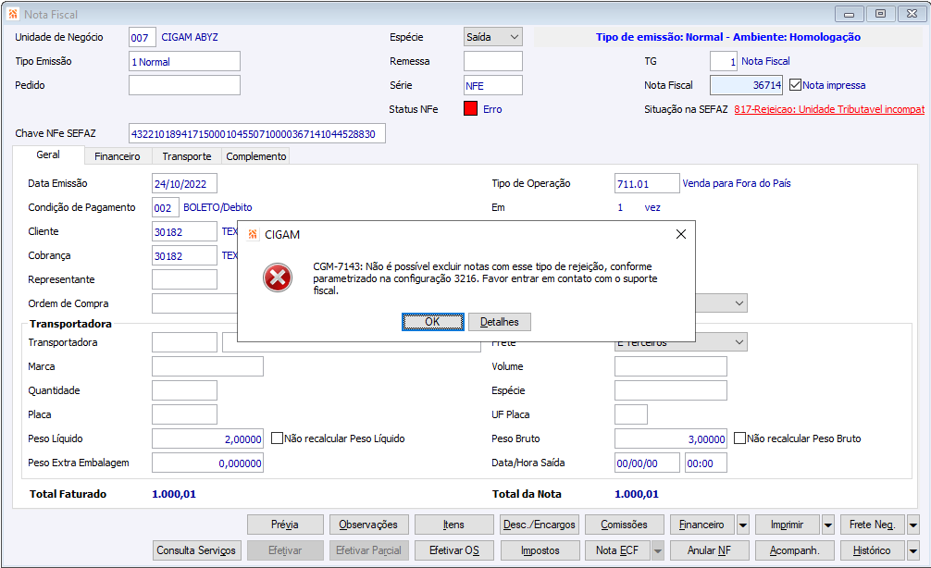
Task: Click the Data Emissão field
Action: click(x=185, y=183)
